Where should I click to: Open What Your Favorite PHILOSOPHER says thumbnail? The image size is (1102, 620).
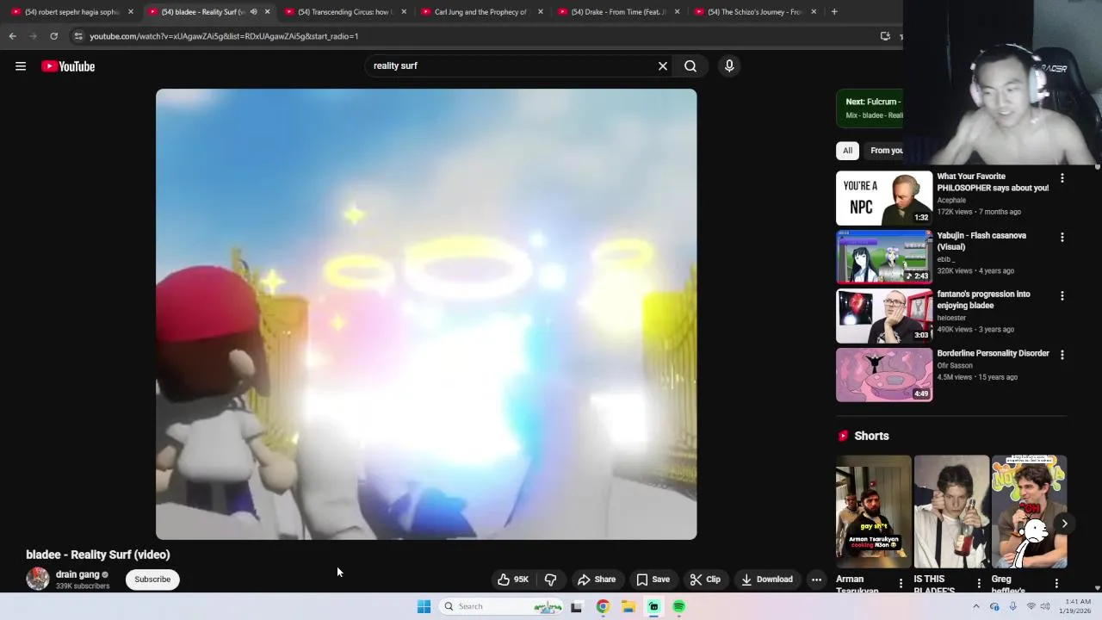coord(884,198)
